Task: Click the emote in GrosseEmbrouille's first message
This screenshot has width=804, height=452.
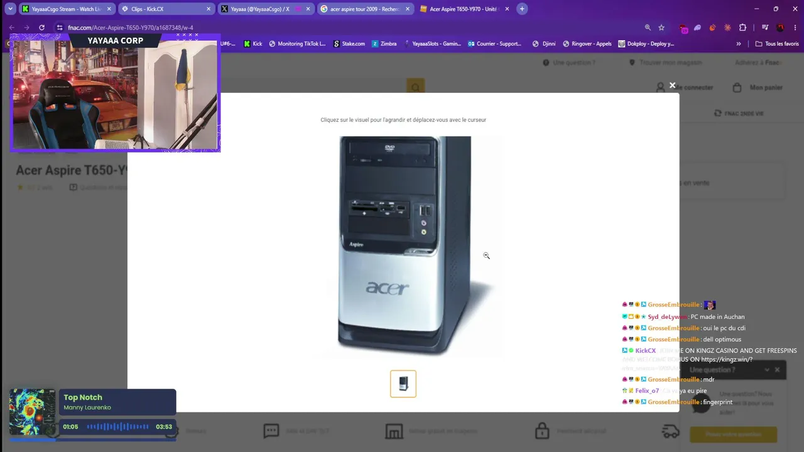Action: click(709, 305)
